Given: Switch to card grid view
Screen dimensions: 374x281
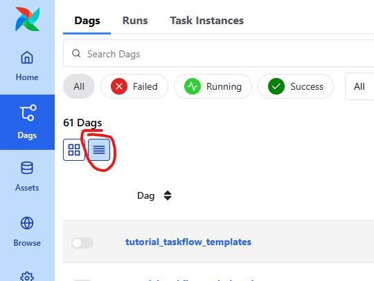Looking at the screenshot, I should point(74,150).
